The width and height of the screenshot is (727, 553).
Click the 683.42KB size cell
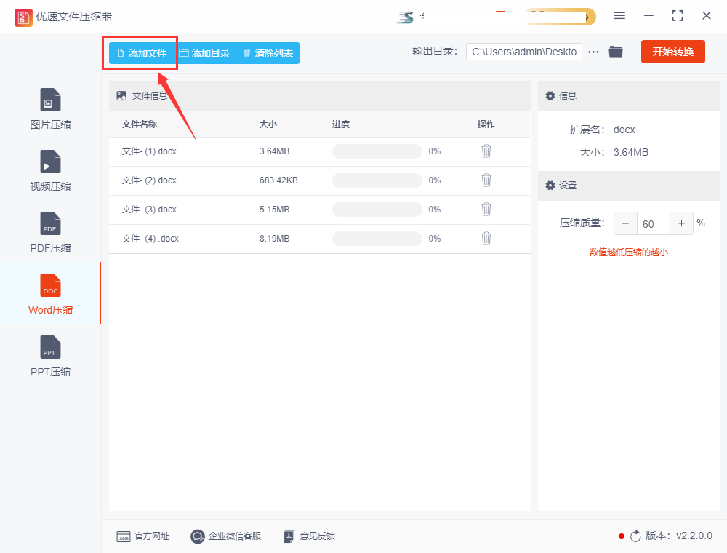coord(278,180)
